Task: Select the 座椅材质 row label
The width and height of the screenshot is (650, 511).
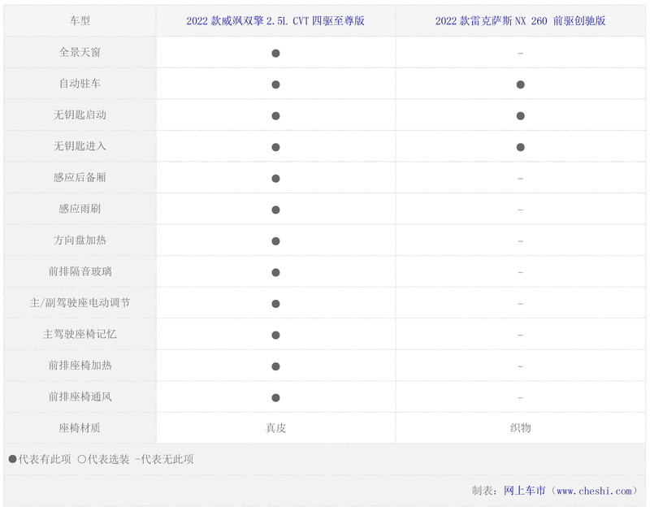Action: coord(80,427)
